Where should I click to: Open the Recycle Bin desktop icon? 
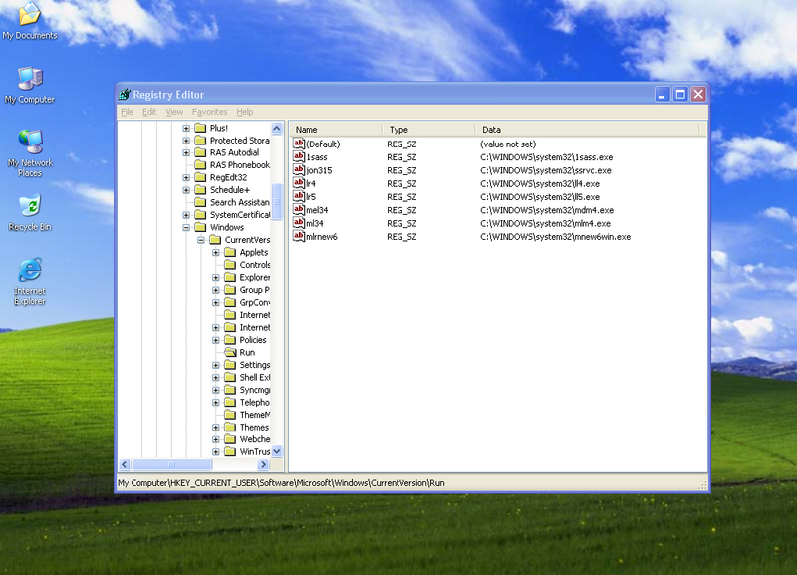point(30,206)
